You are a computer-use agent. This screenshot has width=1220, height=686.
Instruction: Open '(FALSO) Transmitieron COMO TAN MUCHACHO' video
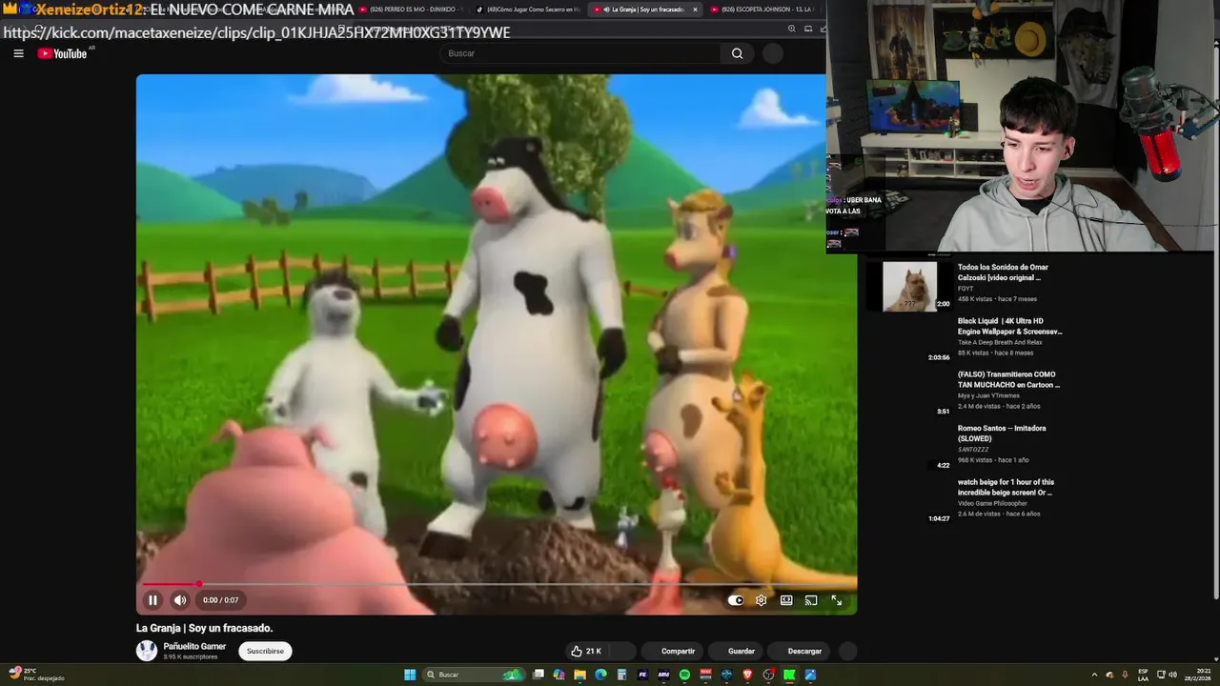click(1008, 379)
